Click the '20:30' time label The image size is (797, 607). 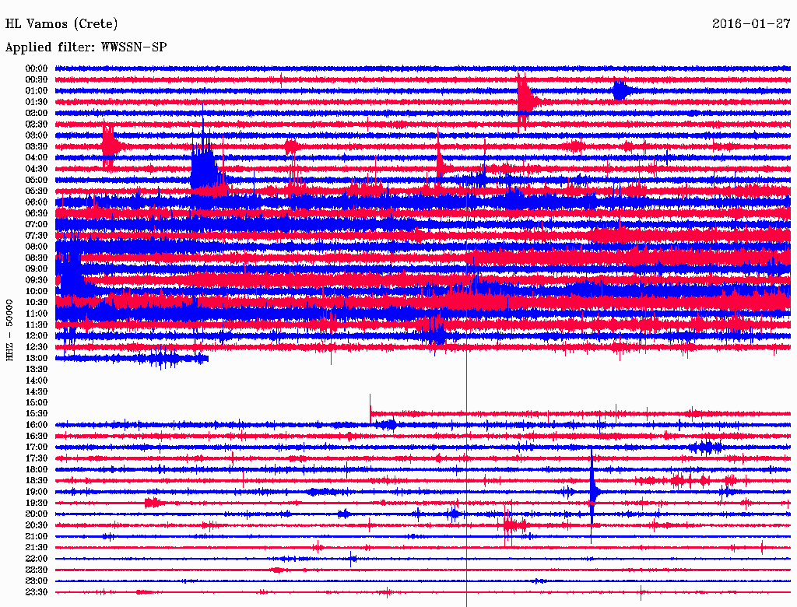37,525
